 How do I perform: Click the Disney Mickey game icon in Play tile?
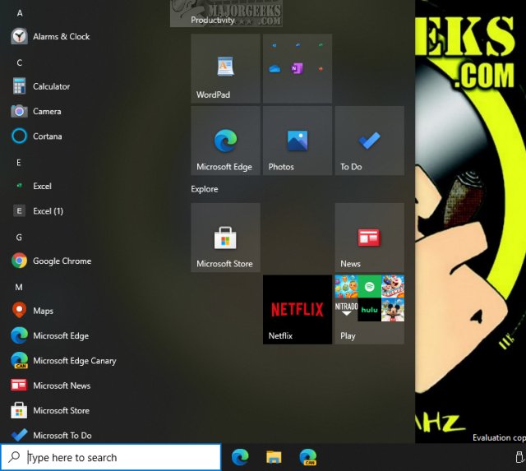[x=393, y=310]
